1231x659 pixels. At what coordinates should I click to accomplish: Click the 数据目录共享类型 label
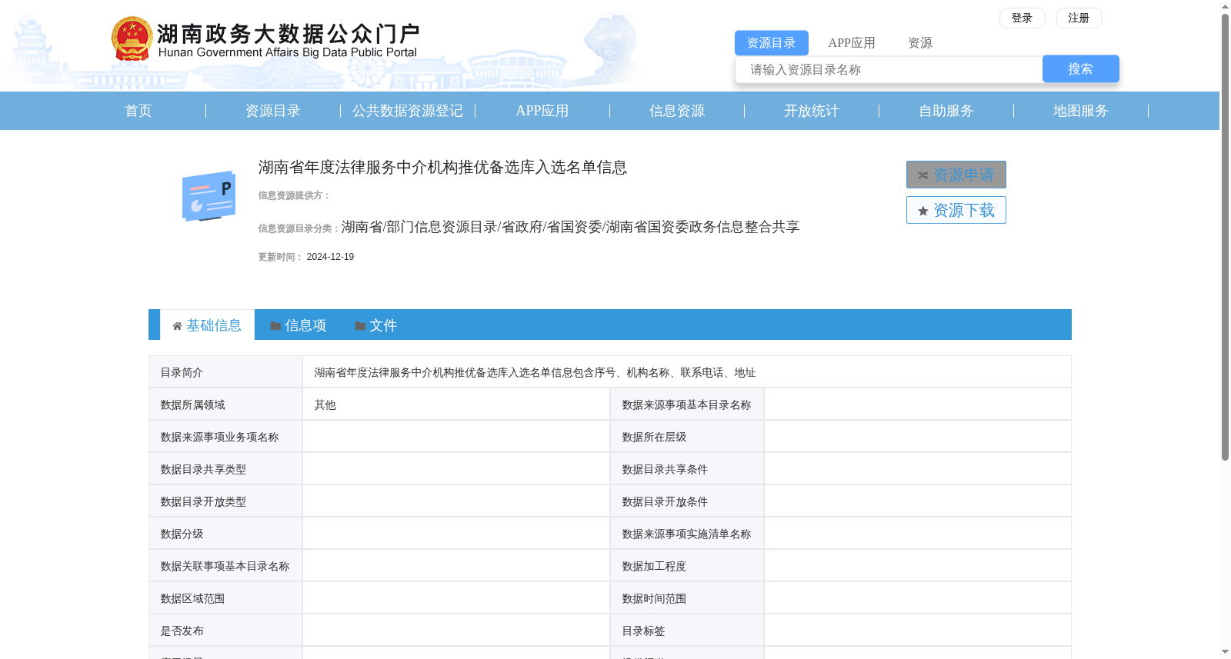(x=203, y=469)
